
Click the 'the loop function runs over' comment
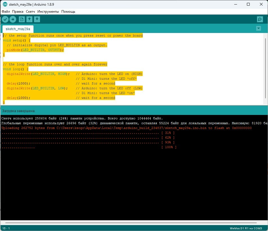tap(55, 64)
